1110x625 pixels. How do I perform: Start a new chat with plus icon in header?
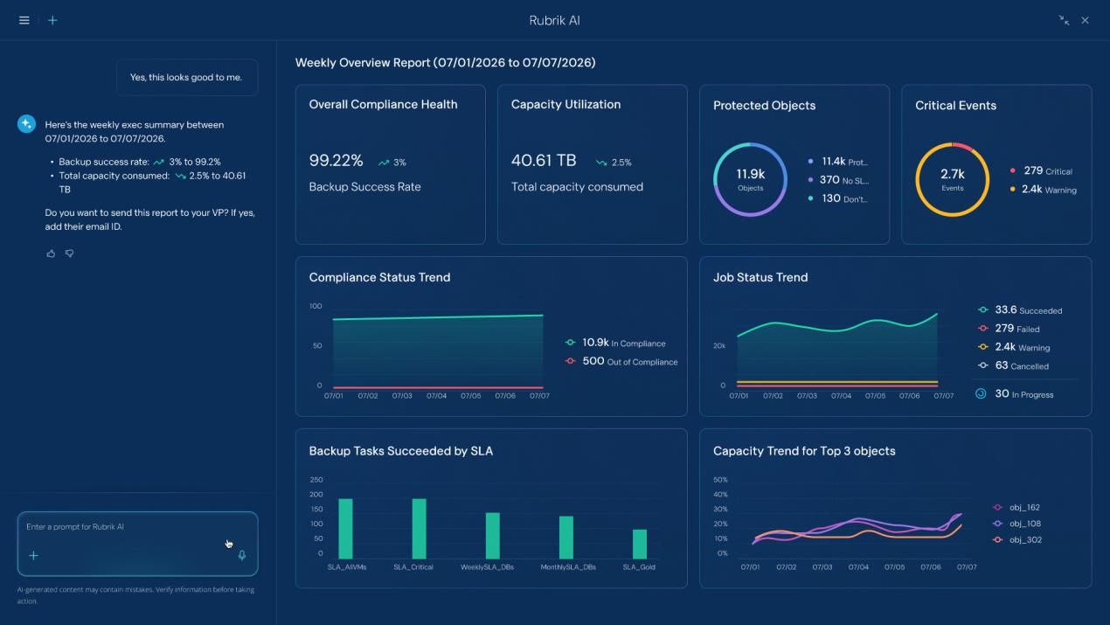[52, 20]
